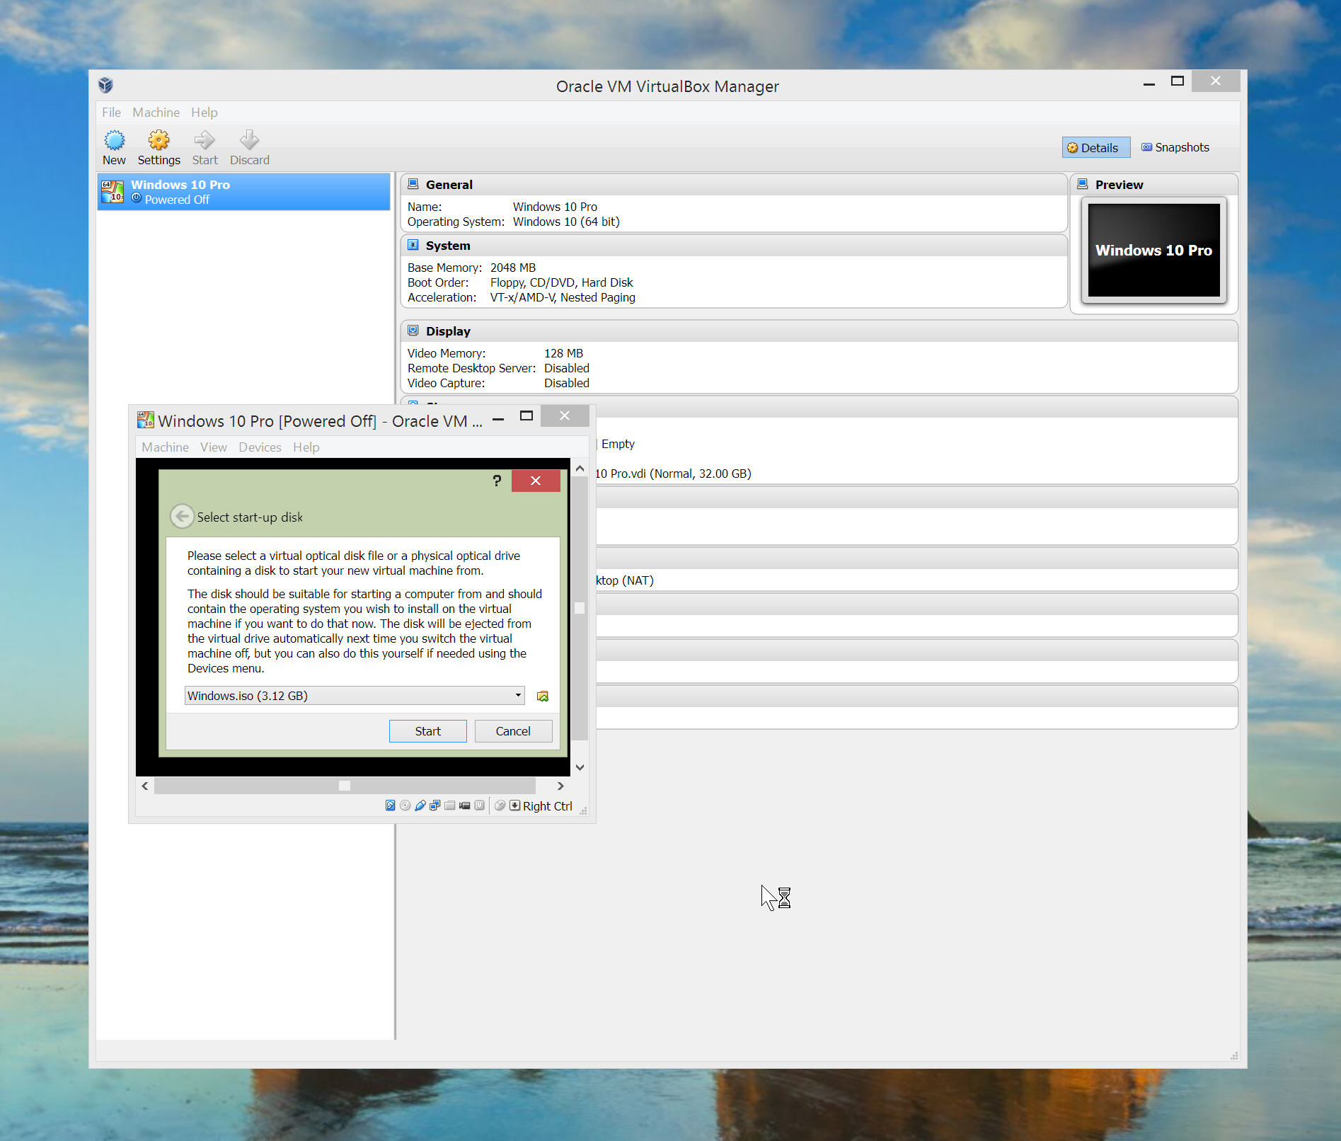Open the Machine menu in VirtualBox Manager
The width and height of the screenshot is (1341, 1141).
[156, 112]
